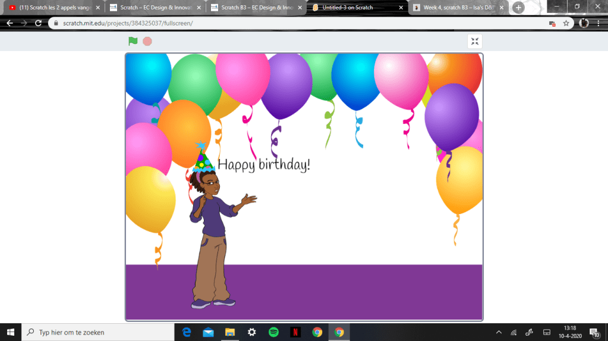Screen dimensions: 608x341
Task: Exit fullscreen mode using the collapse icon
Action: [474, 41]
